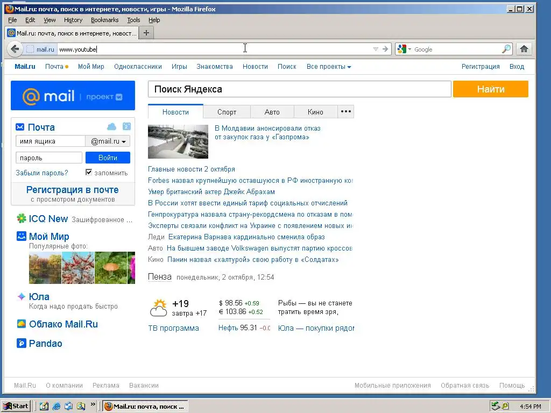Viewport: 551px width, 413px height.
Task: Click the search magnifier in the Google box
Action: click(506, 49)
